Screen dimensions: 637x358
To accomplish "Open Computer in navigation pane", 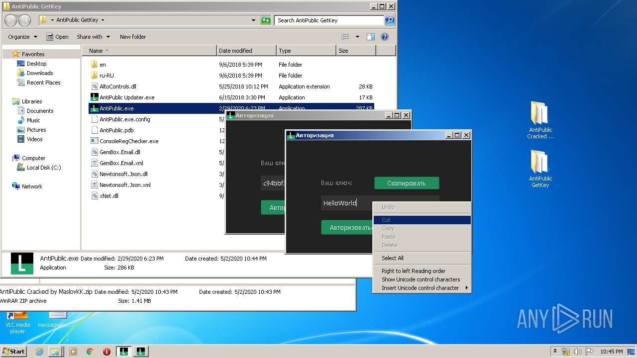I will point(33,158).
